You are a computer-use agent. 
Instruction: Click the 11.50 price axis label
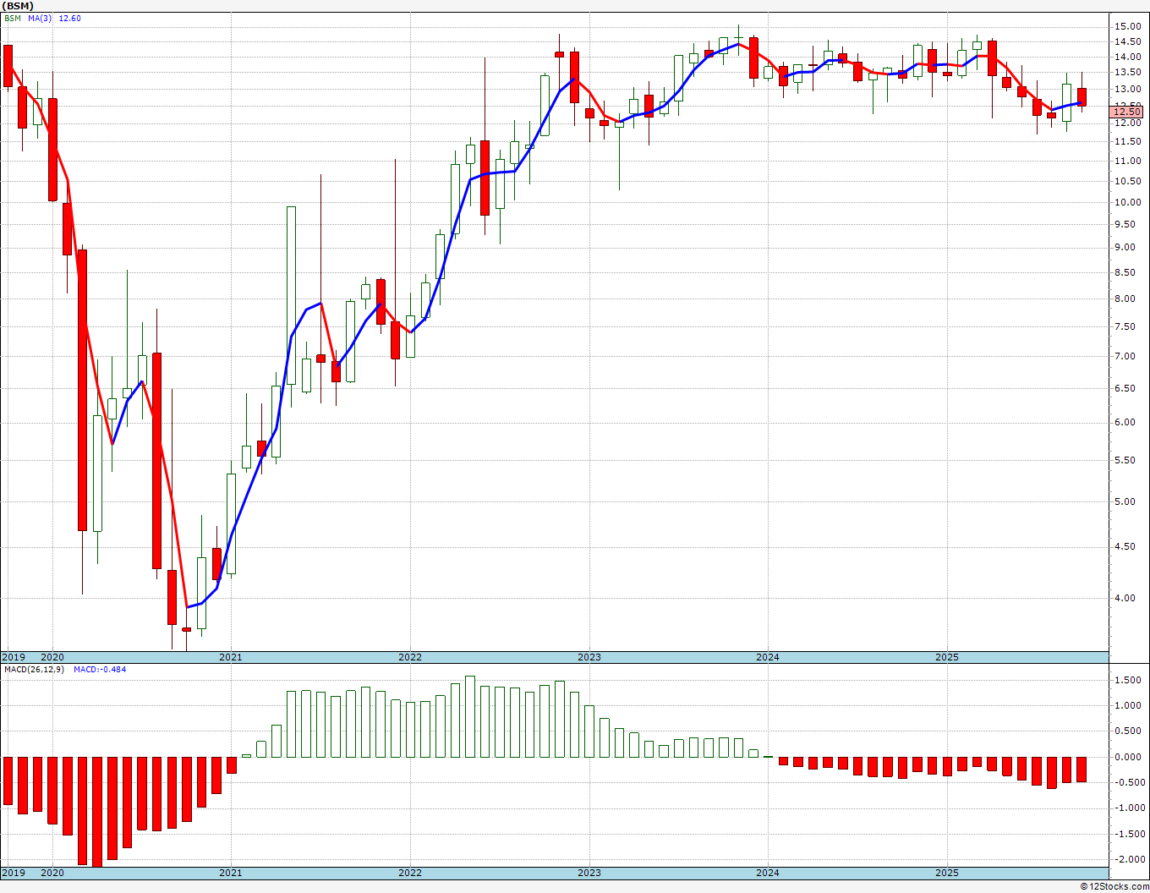pos(1127,142)
